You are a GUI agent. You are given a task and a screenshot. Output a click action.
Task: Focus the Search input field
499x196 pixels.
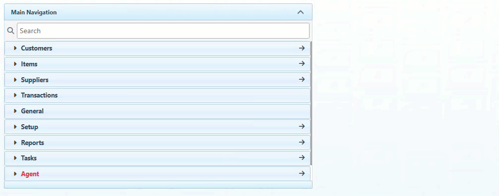tap(163, 31)
